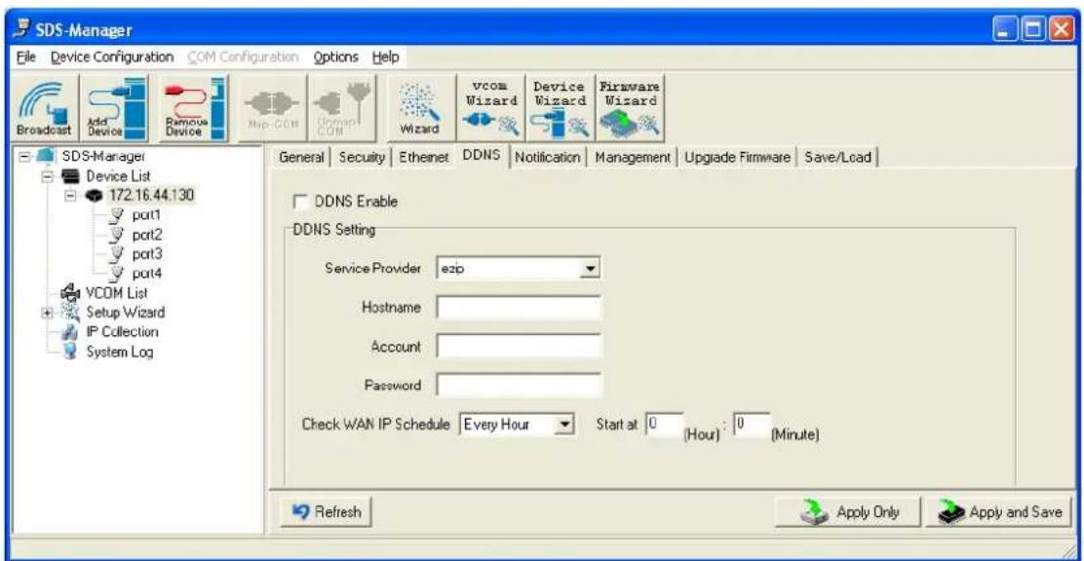Viewport: 1084px width, 561px height.
Task: Select the Device List node
Action: [x=118, y=176]
